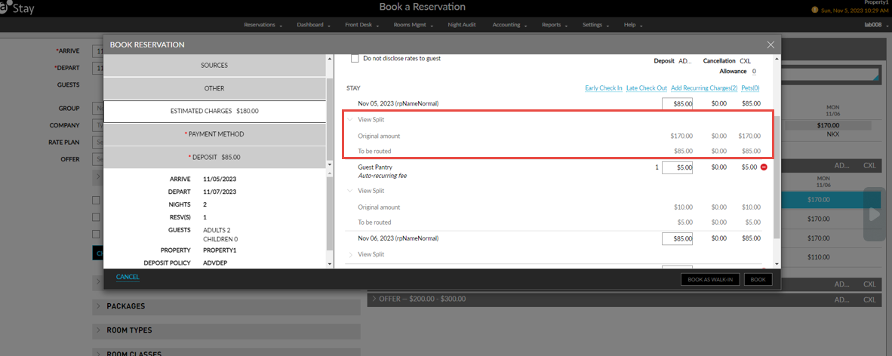Screen dimensions: 892x356
Task: Click the left panel upper scroll-up arrow
Action: (329, 58)
